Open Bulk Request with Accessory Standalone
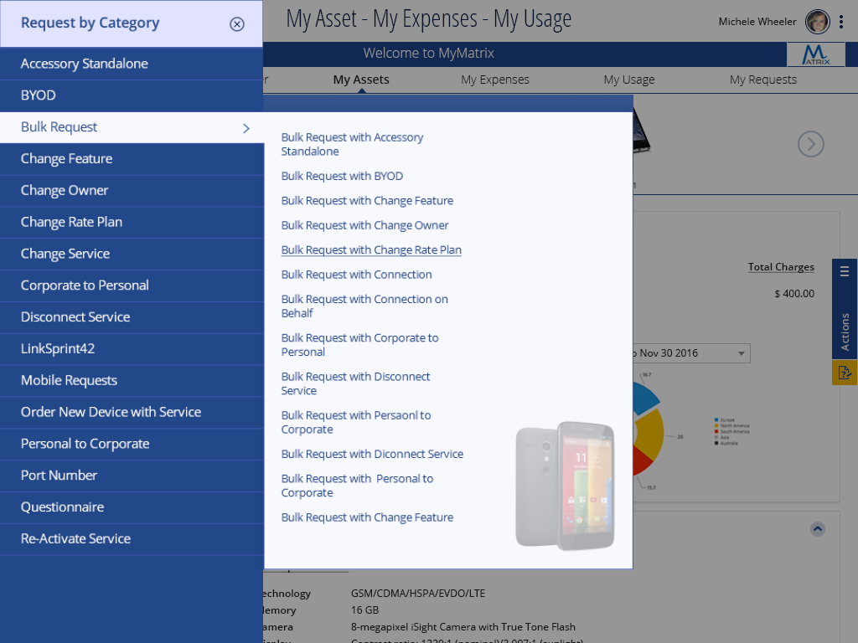This screenshot has width=858, height=643. pyautogui.click(x=353, y=144)
